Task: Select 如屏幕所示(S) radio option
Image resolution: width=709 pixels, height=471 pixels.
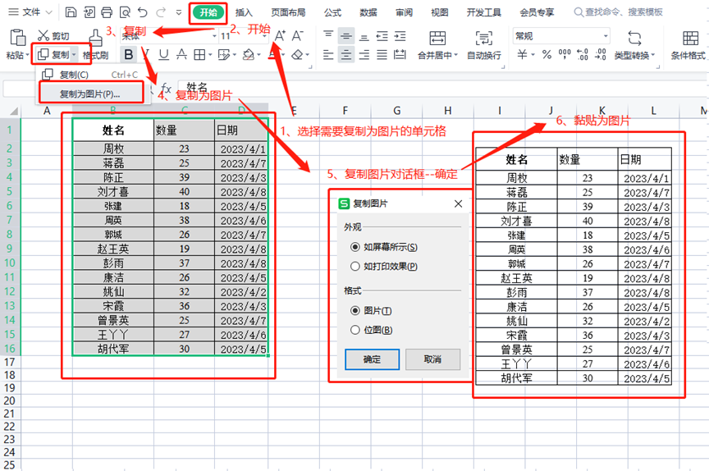Action: (384, 247)
